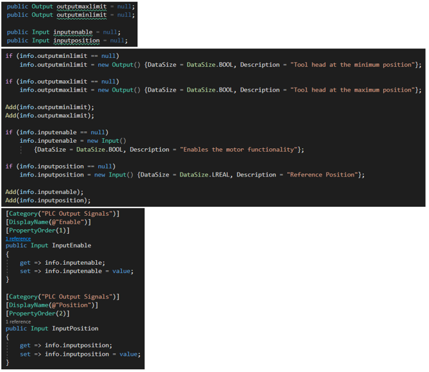Click the string "Reference Position"
This screenshot has width=429, height=372.
click(323, 175)
